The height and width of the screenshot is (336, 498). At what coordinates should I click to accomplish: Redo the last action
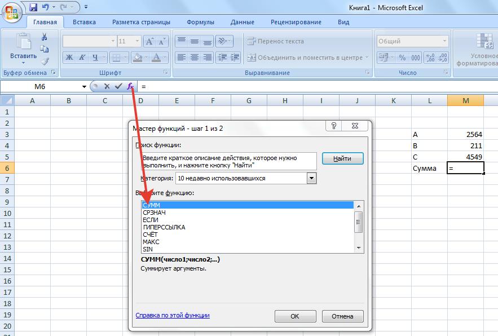[x=64, y=7]
